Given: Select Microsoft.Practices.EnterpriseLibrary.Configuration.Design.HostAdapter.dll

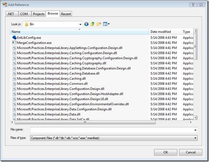Looking at the screenshot, I should click(x=70, y=94).
